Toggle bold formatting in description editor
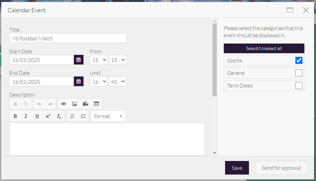 [15, 116]
